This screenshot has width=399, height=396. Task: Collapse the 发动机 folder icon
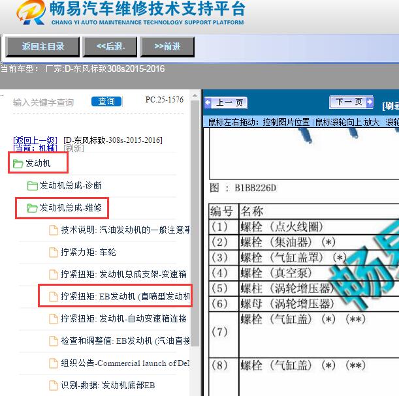coord(18,164)
